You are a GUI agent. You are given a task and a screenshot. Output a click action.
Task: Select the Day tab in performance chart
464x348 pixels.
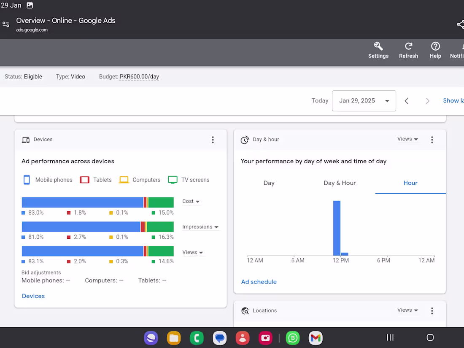[269, 183]
